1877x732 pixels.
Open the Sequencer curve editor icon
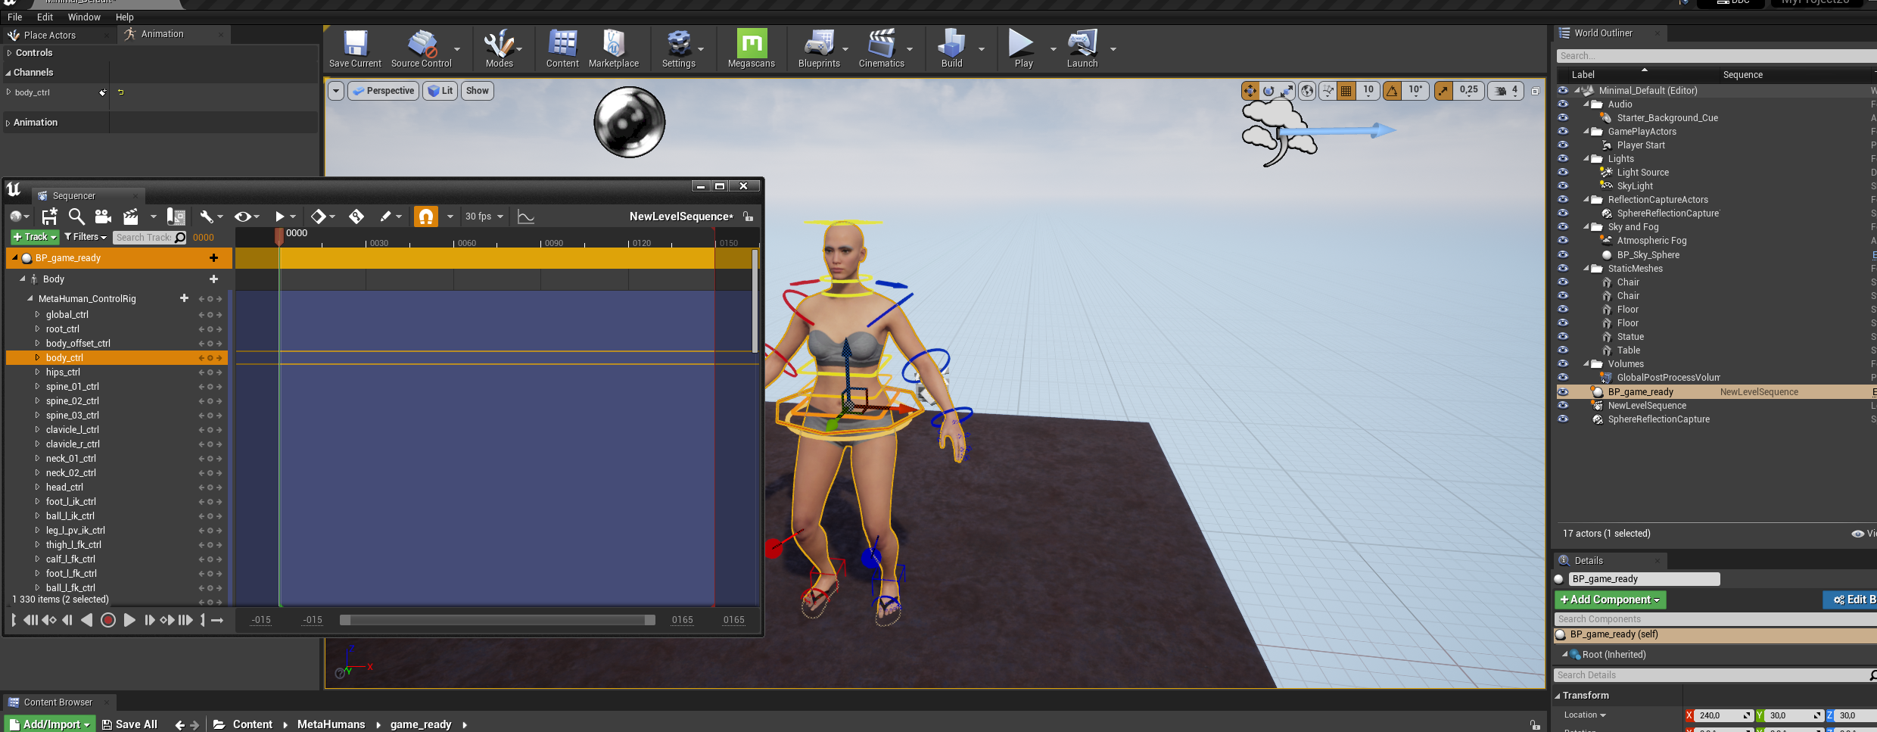pyautogui.click(x=526, y=216)
